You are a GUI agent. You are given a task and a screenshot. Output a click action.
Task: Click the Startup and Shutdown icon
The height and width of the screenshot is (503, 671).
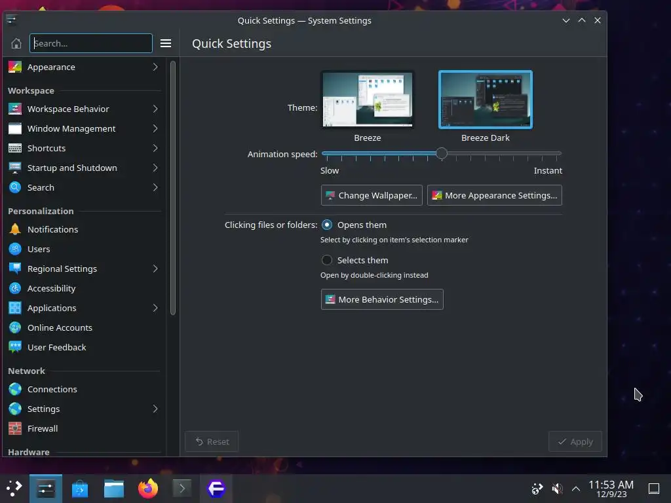pos(15,168)
